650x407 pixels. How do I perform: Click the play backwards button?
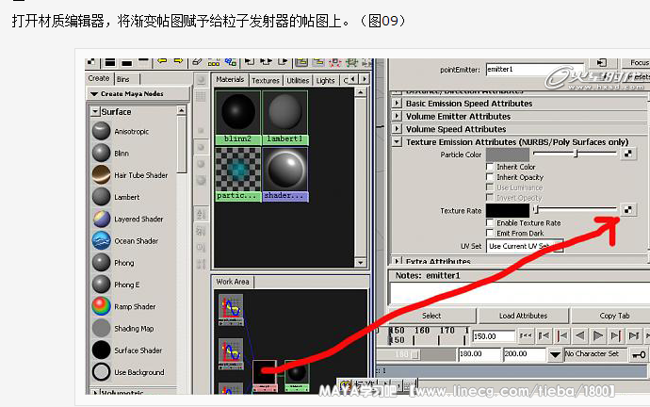579,335
